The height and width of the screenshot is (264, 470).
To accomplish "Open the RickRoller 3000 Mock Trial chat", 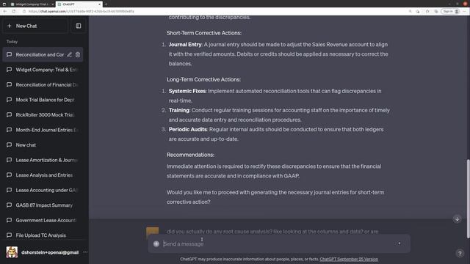I will click(43, 114).
